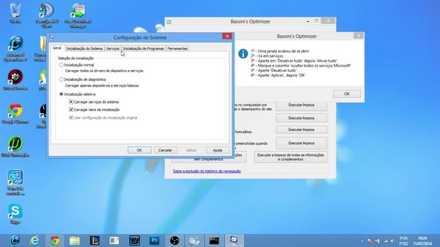
Task: Click the first Executar limpeza button
Action: (301, 105)
